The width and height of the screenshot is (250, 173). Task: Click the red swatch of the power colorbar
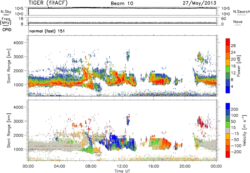click(228, 42)
